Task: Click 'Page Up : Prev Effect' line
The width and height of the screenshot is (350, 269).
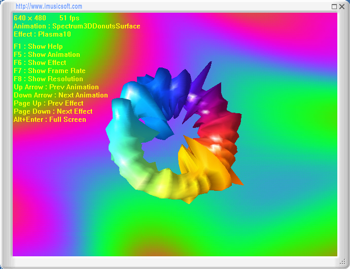Action: click(48, 103)
